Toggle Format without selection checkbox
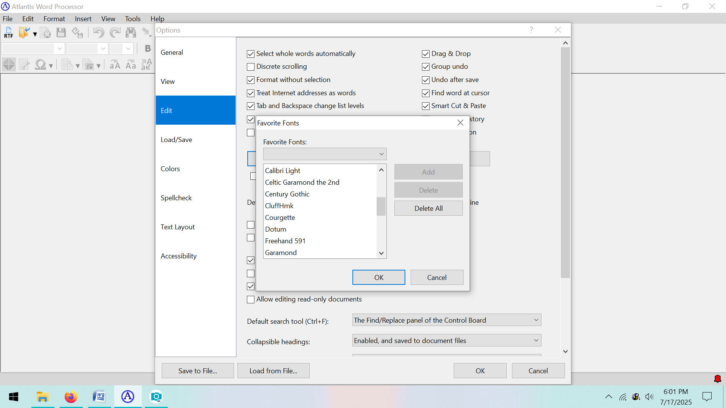Viewport: 726px width, 408px height. coord(251,80)
